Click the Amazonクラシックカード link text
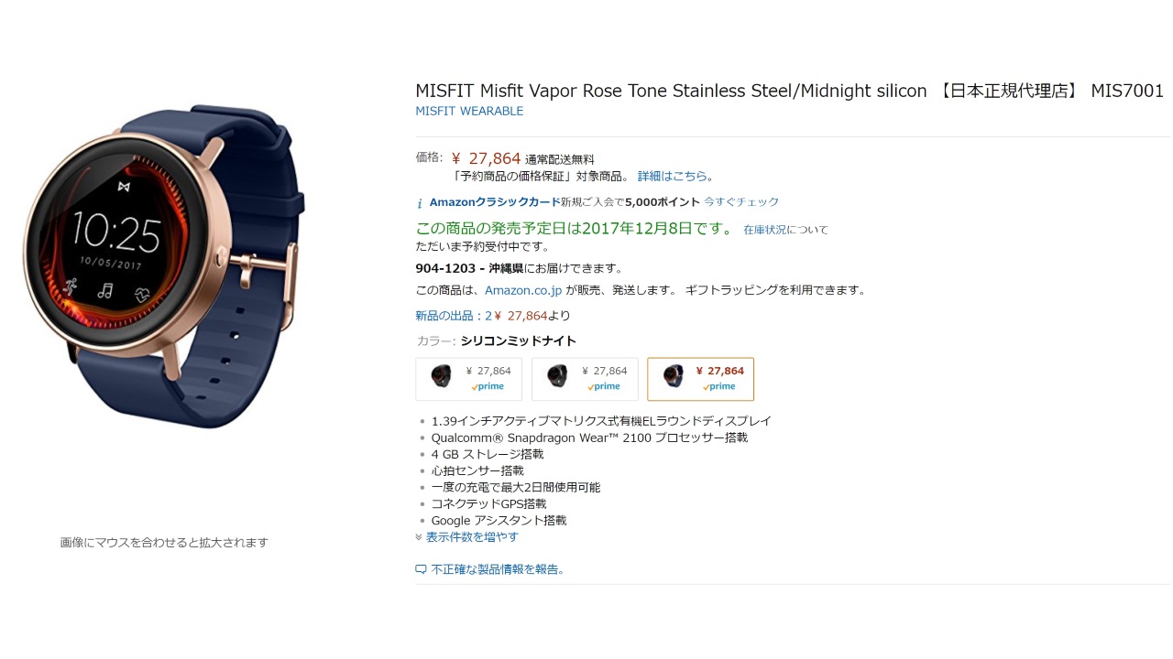The width and height of the screenshot is (1173, 659). [495, 202]
